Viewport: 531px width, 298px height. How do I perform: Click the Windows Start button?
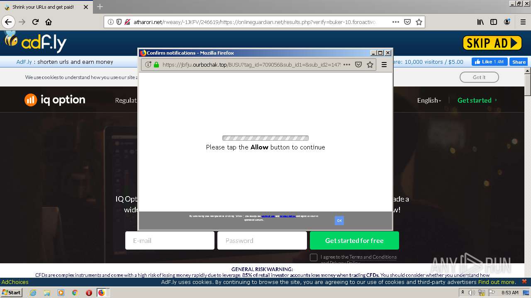(12, 292)
